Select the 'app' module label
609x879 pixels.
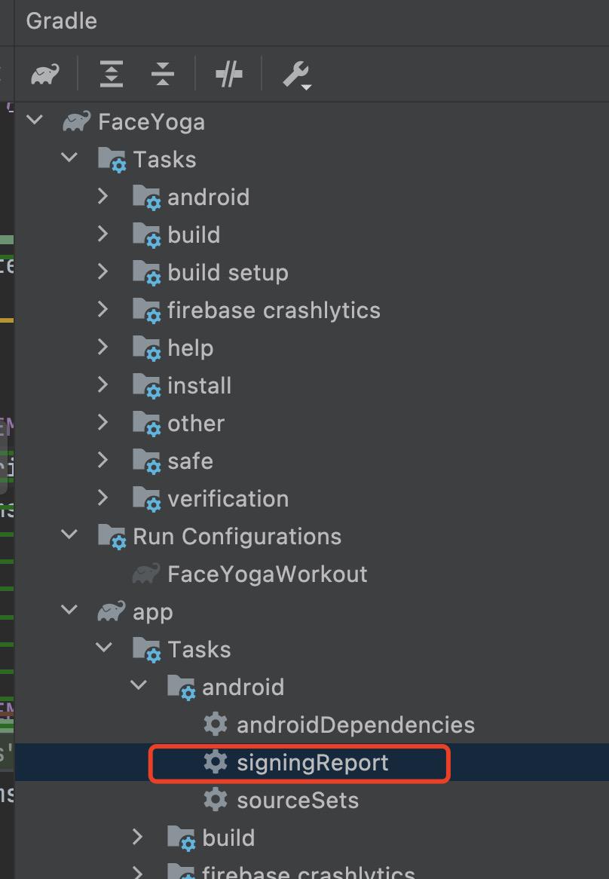pyautogui.click(x=153, y=614)
